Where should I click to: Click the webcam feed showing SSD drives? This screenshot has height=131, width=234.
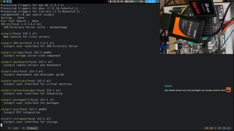[x=197, y=27]
